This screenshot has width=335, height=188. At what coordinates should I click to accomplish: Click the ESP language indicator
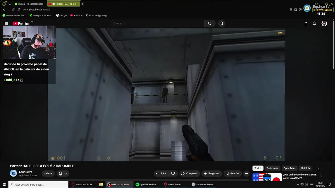click(x=311, y=185)
